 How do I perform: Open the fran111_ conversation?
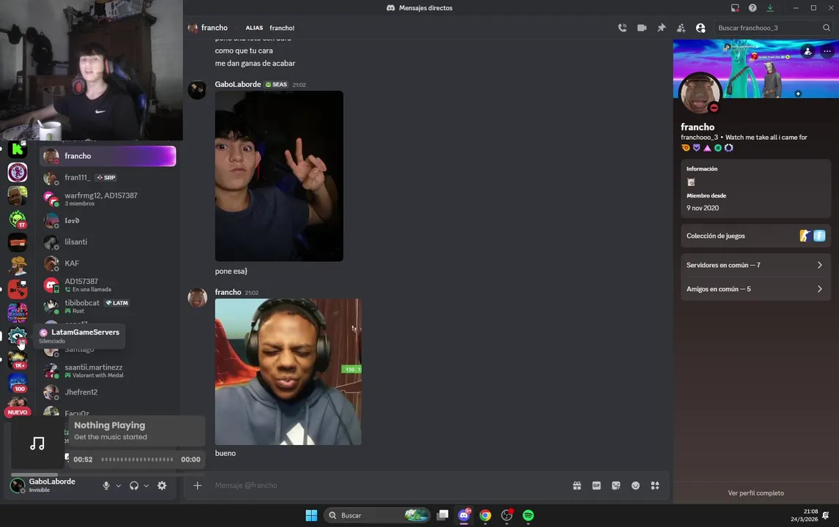[x=108, y=177]
